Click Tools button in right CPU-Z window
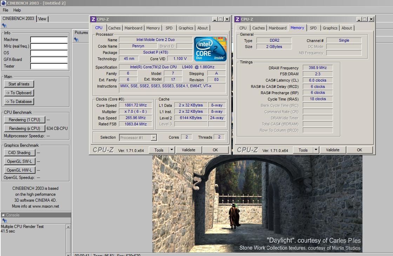Screen dimensions: 393x256 click(x=303, y=150)
